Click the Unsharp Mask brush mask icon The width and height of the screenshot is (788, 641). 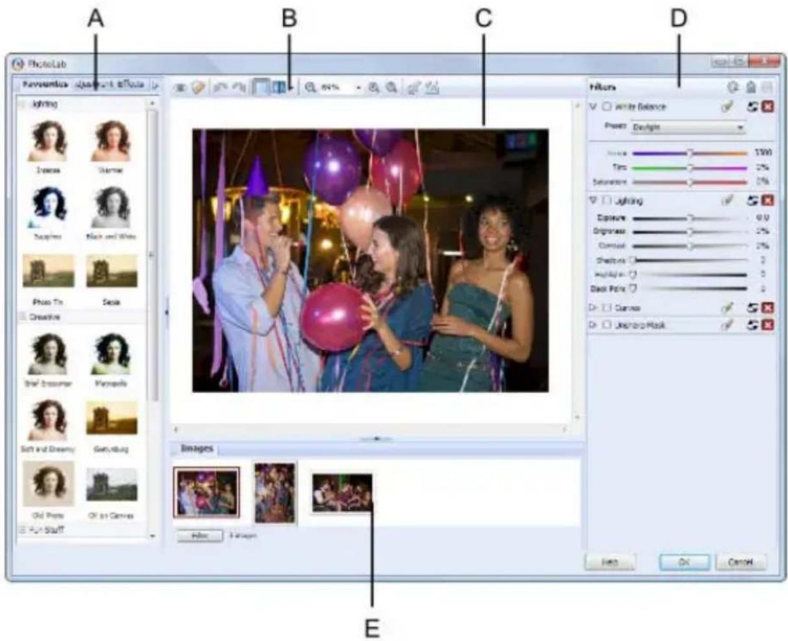(728, 325)
